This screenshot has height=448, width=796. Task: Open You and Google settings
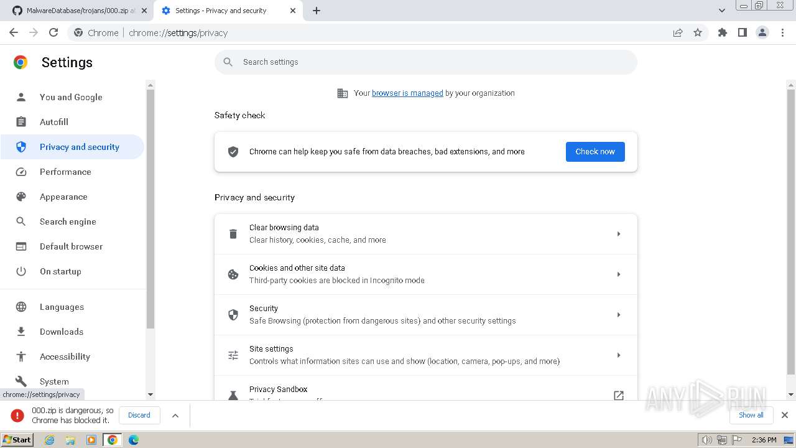pyautogui.click(x=72, y=97)
